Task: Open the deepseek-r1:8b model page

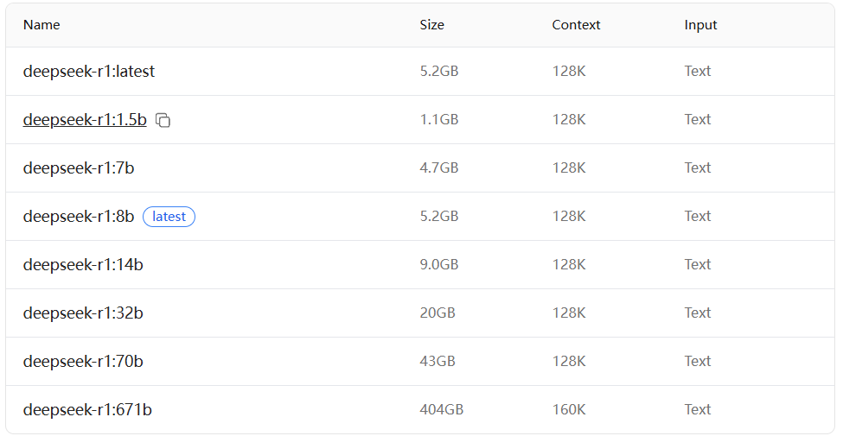Action: [x=79, y=217]
